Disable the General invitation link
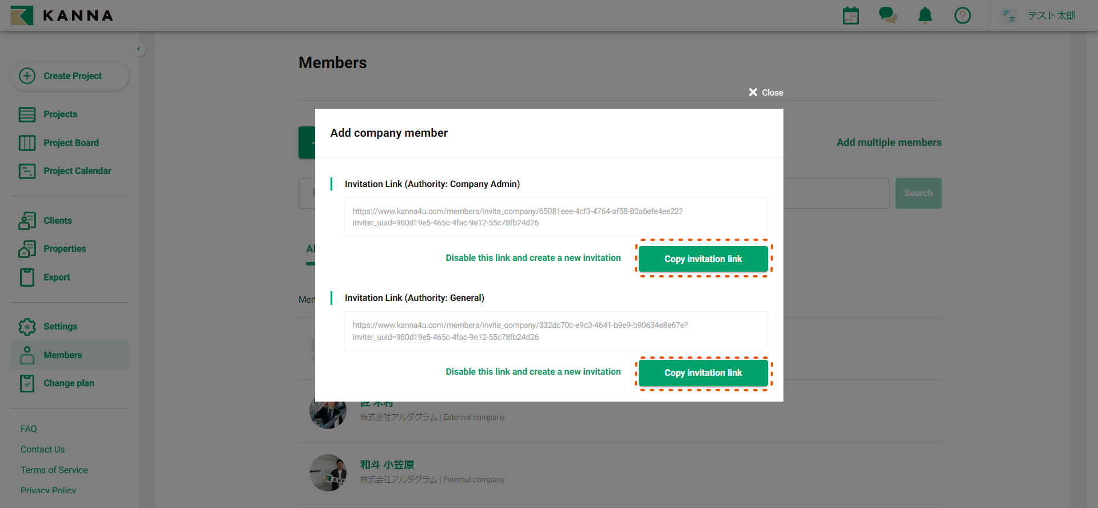This screenshot has height=508, width=1098. (533, 372)
